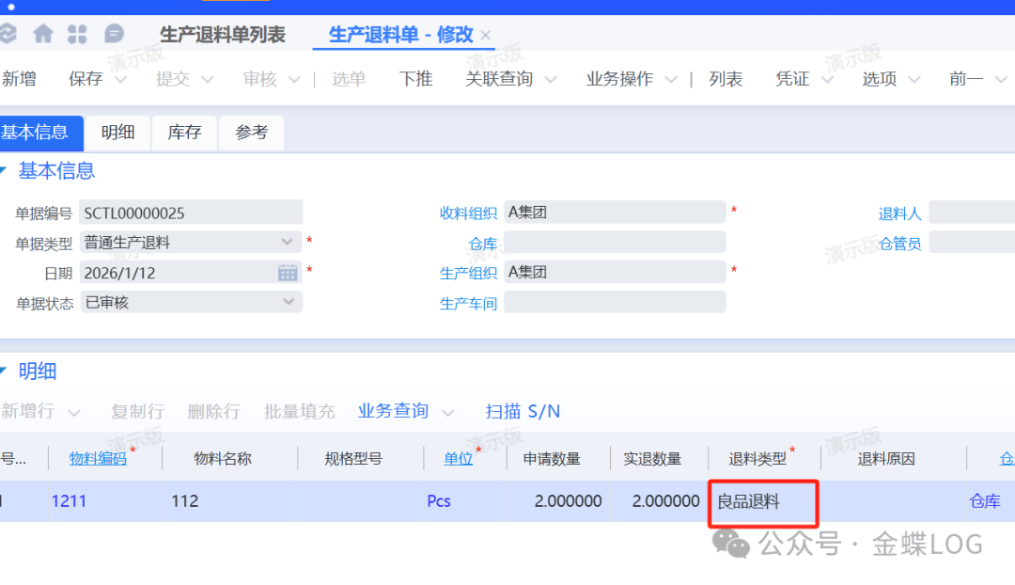Viewport: 1015px width, 585px height.
Task: Expand the 单据状态 dropdown
Action: [x=288, y=303]
